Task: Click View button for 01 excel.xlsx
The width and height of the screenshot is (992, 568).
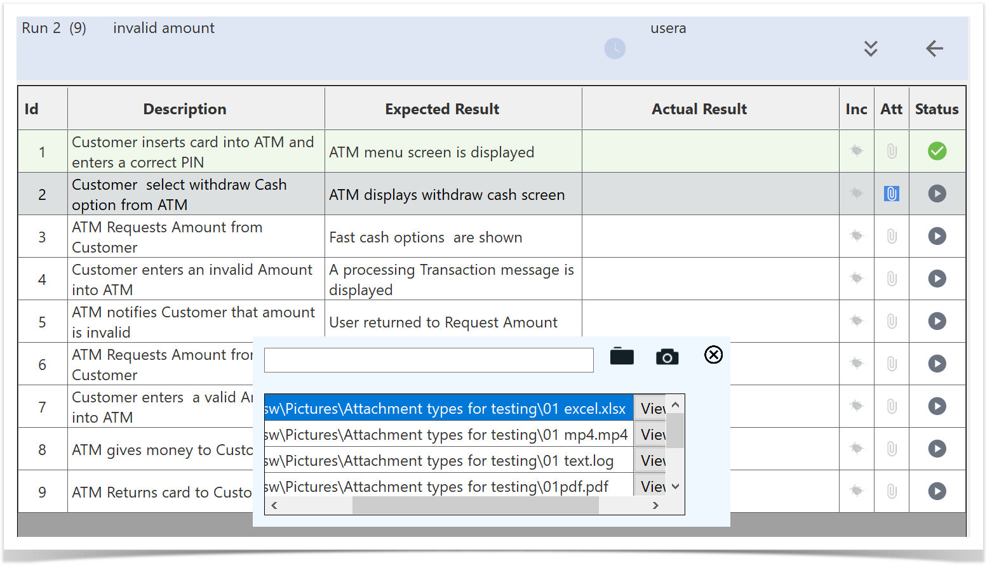Action: (x=651, y=408)
